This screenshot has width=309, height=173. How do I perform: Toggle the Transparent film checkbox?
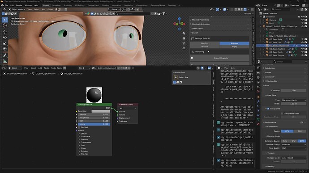pyautogui.click(x=268, y=109)
